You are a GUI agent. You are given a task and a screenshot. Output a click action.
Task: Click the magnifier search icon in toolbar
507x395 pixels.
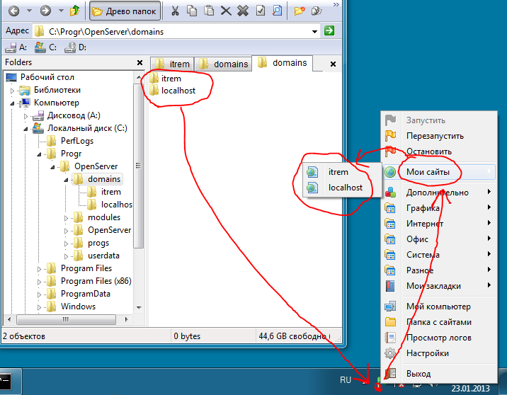pyautogui.click(x=277, y=11)
